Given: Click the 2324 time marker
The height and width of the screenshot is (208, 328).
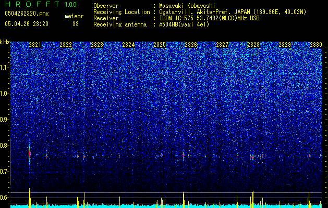Looking at the screenshot, I should (128, 45).
